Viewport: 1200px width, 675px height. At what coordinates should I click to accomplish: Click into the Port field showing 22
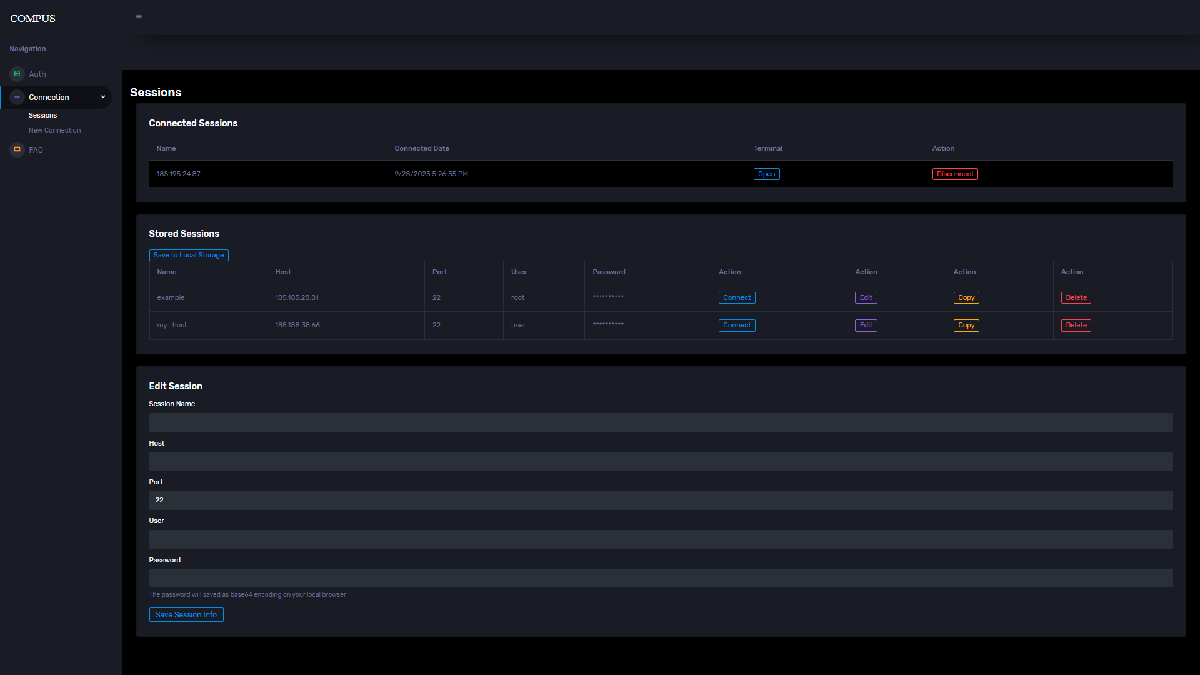pyautogui.click(x=661, y=500)
